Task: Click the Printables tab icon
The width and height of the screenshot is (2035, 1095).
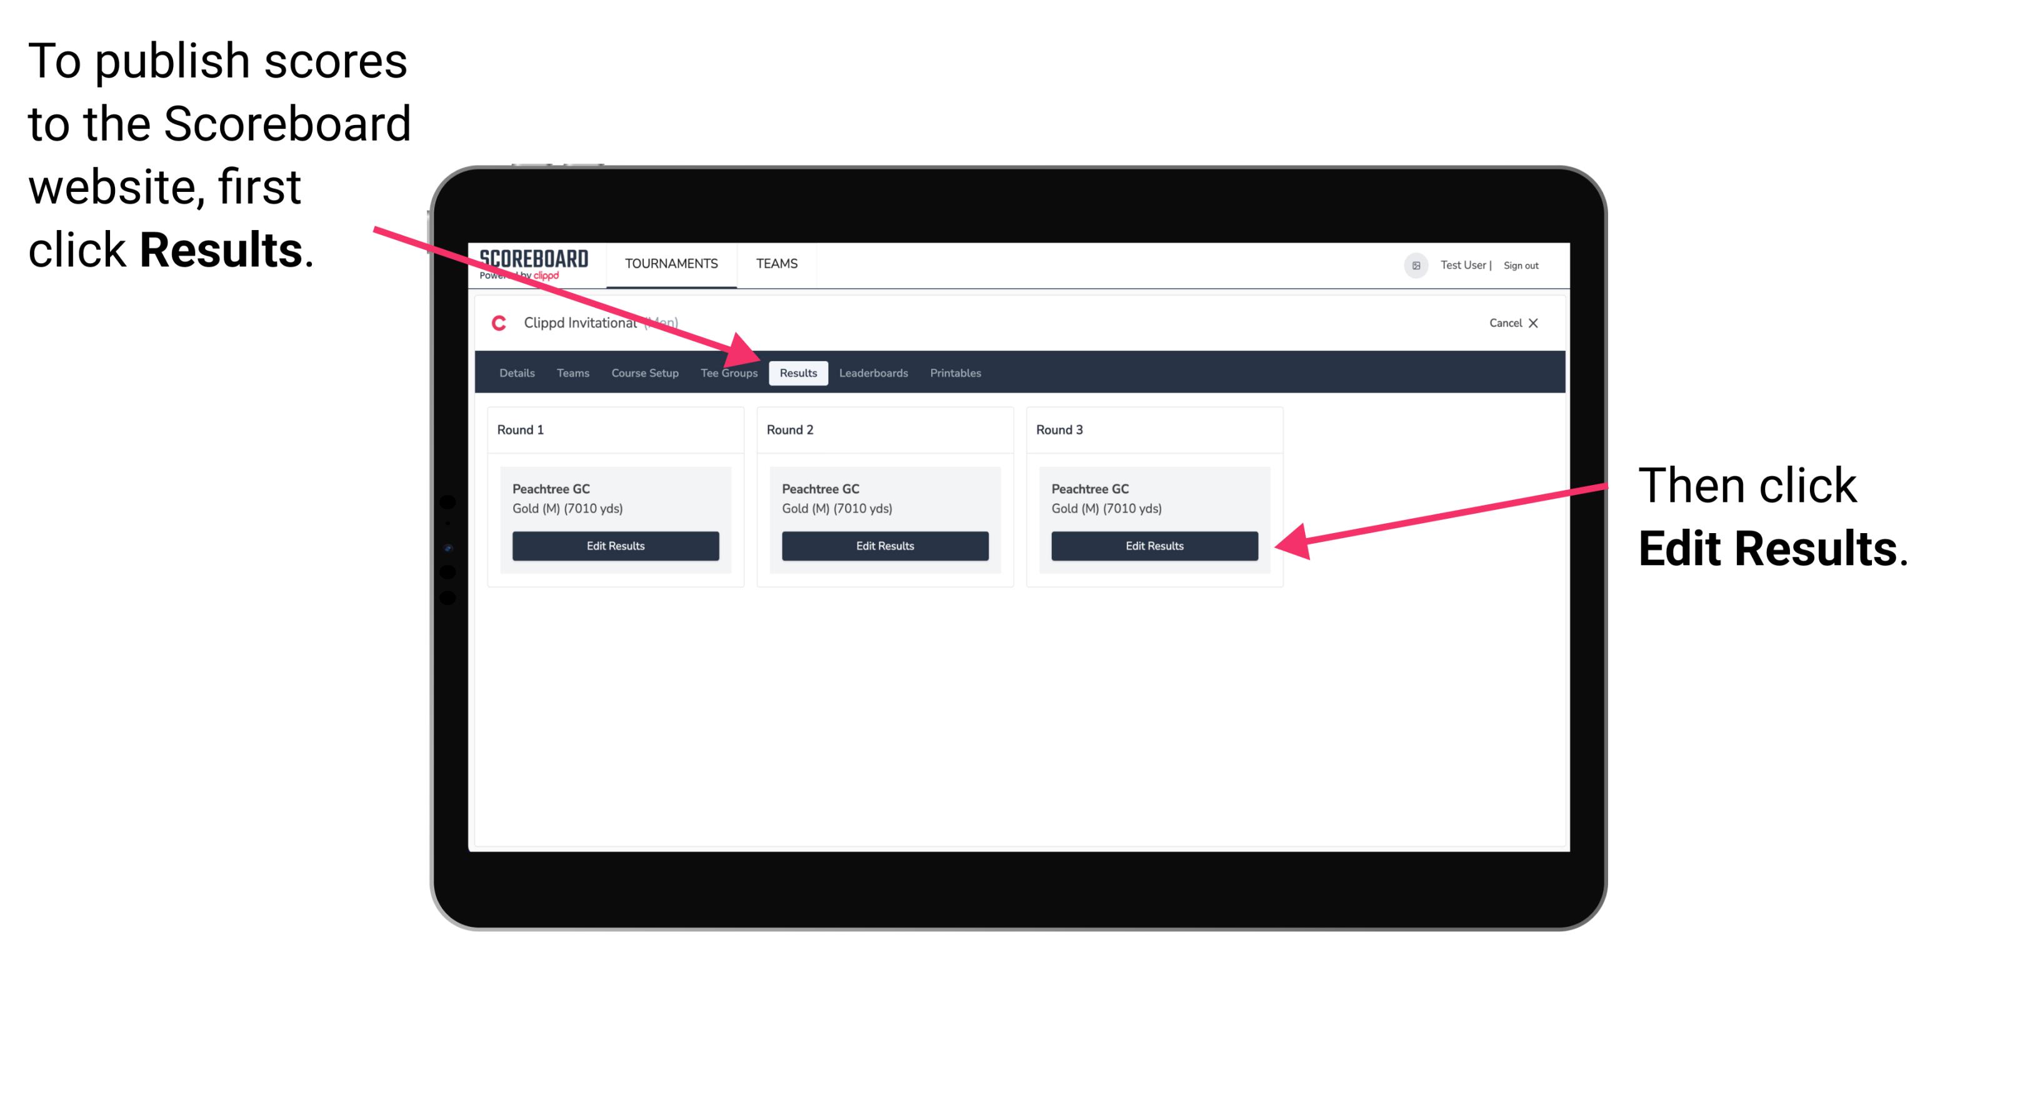Action: point(956,372)
